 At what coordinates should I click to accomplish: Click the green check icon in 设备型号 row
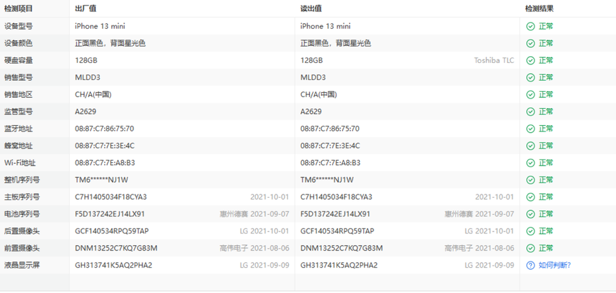point(530,26)
